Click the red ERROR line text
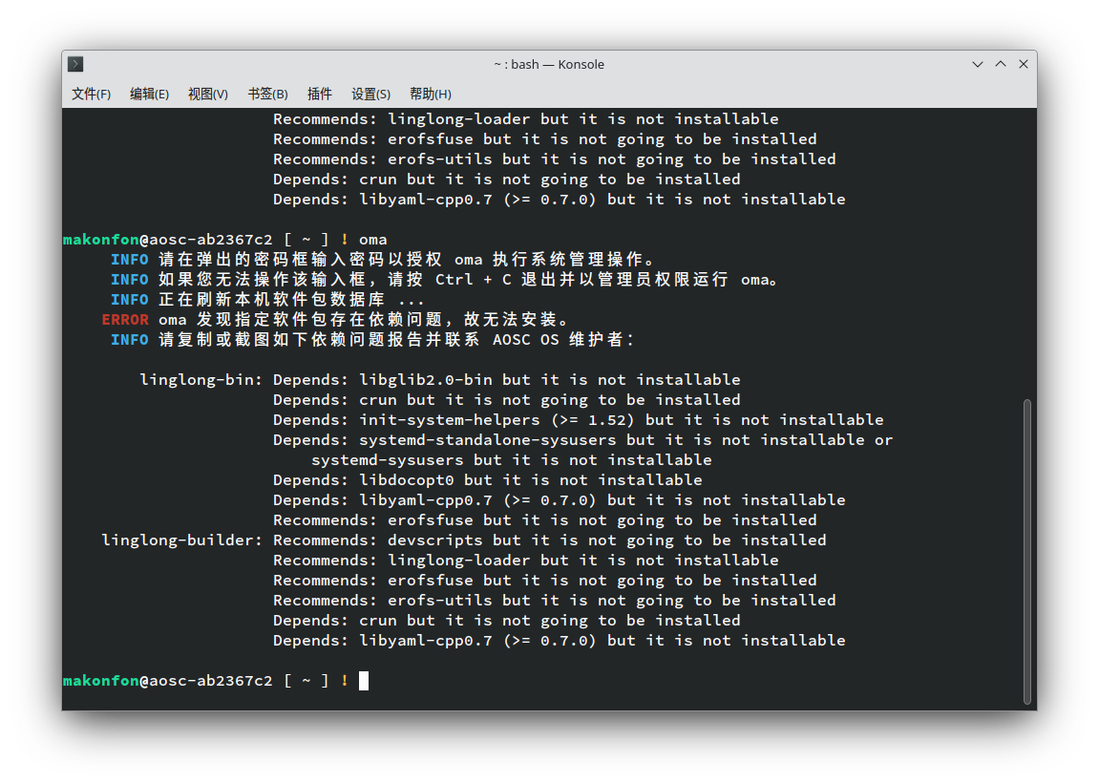This screenshot has height=784, width=1099. 336,320
